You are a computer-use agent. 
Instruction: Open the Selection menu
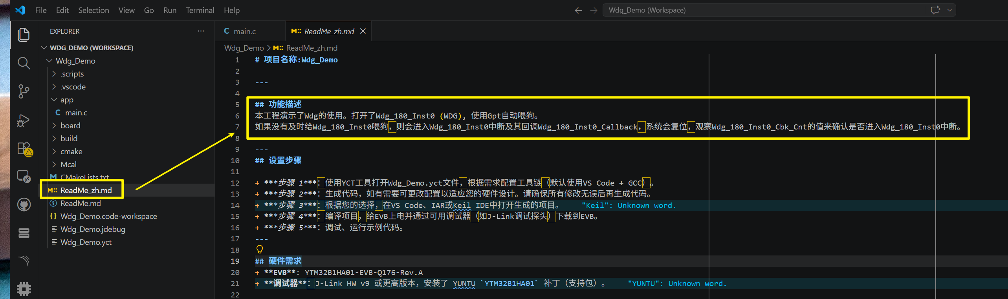(93, 10)
